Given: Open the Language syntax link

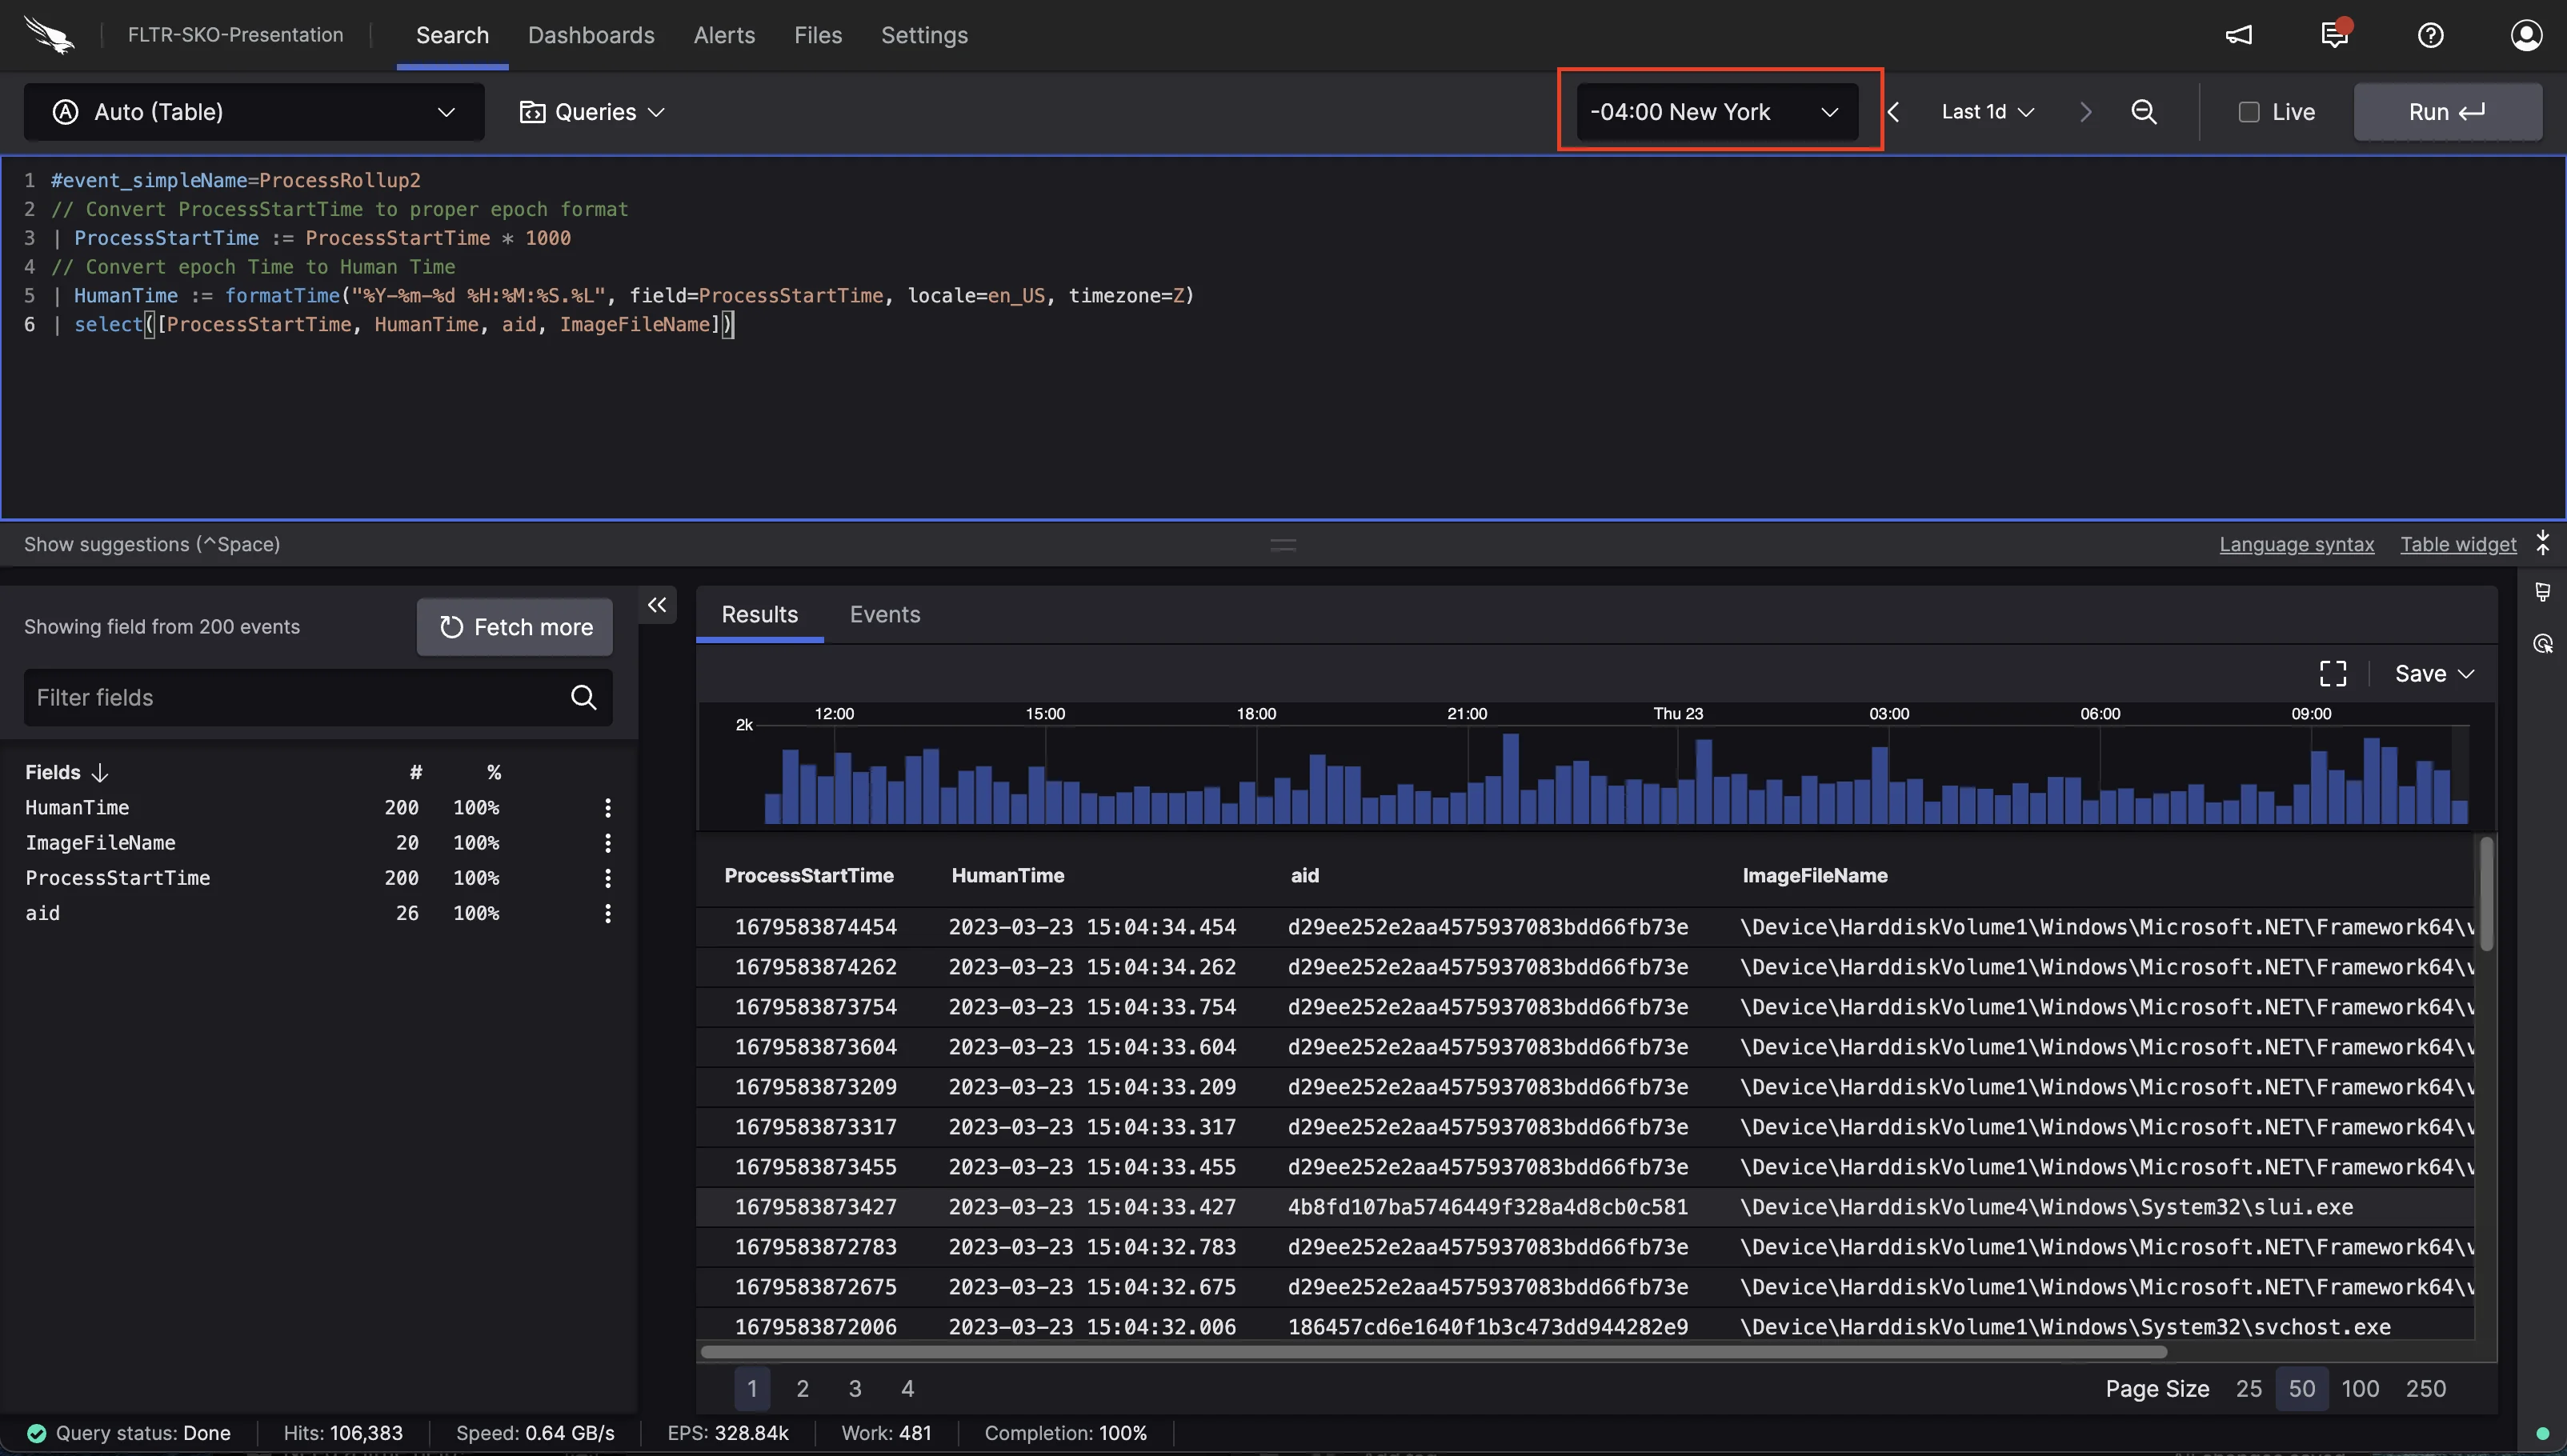Looking at the screenshot, I should pyautogui.click(x=2296, y=544).
